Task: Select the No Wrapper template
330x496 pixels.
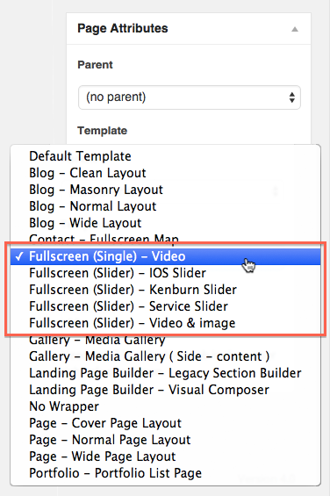Action: tap(166, 406)
